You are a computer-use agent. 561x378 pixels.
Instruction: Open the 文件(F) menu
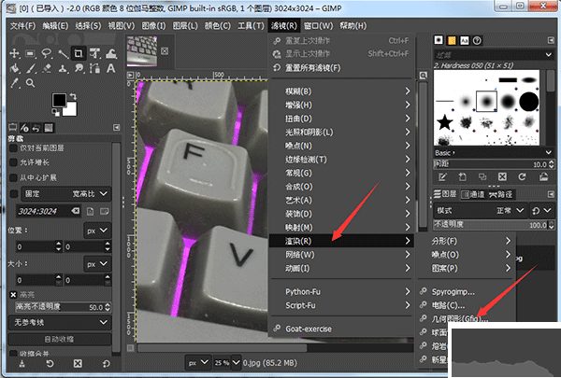(22, 26)
